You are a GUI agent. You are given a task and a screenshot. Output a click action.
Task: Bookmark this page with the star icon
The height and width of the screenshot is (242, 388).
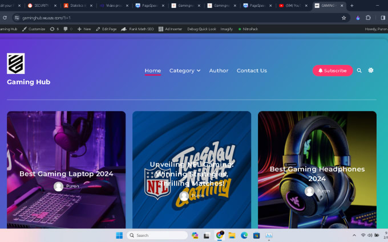coord(343,18)
